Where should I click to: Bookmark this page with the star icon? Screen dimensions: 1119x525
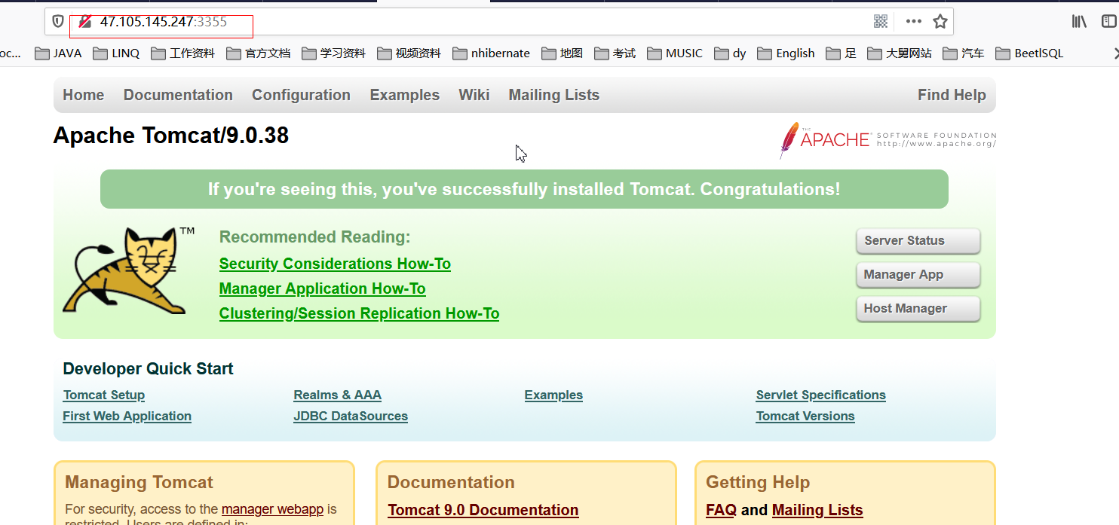[940, 21]
